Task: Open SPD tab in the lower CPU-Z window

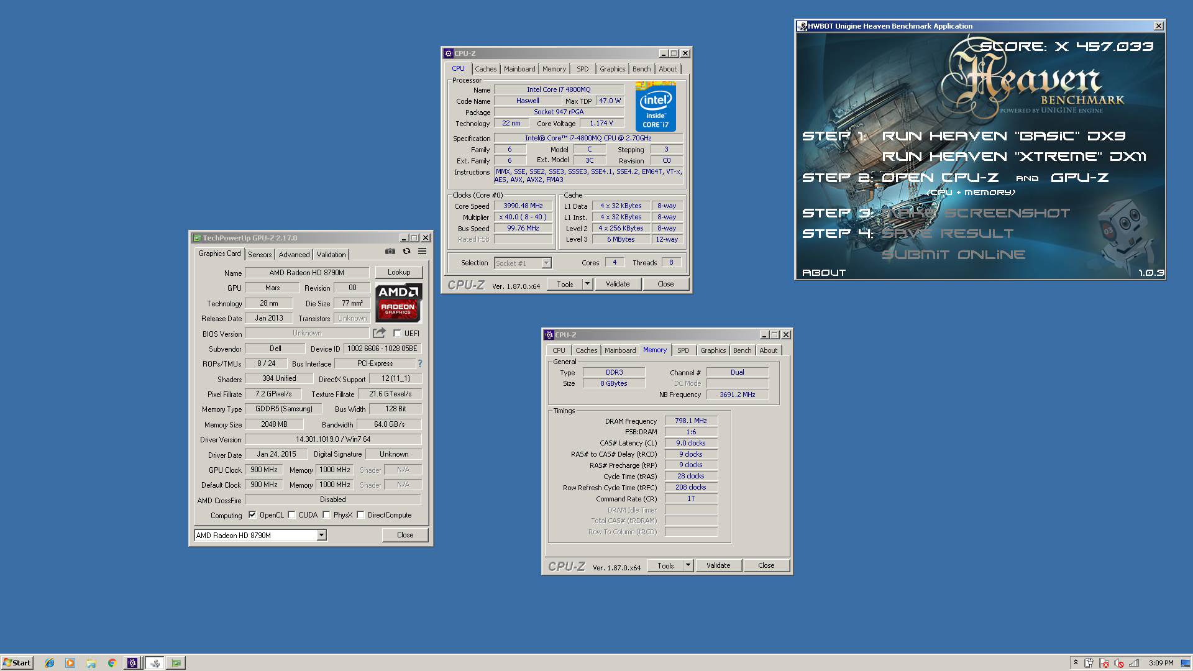Action: pyautogui.click(x=683, y=350)
